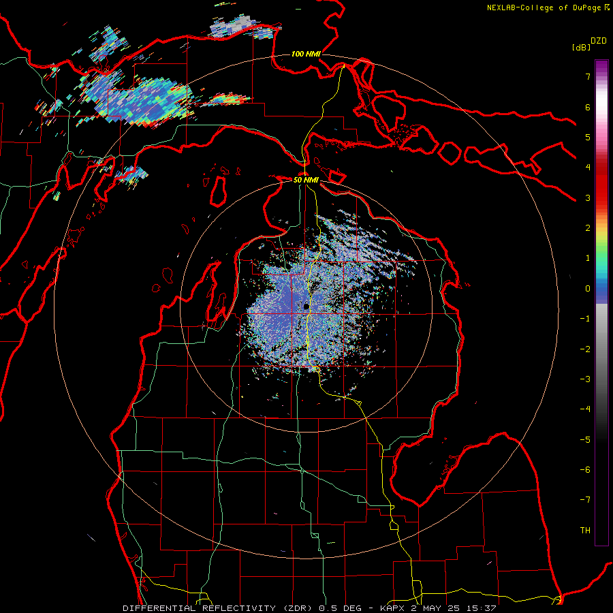Click the 6 value on color scale
The height and width of the screenshot is (613, 613).
tap(588, 107)
